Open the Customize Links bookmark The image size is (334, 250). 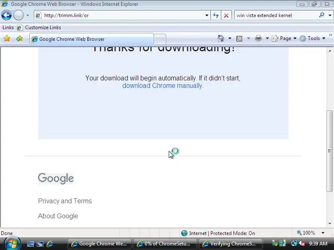point(39,27)
